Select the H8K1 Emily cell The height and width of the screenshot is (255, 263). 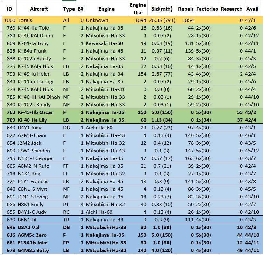coord(39,205)
